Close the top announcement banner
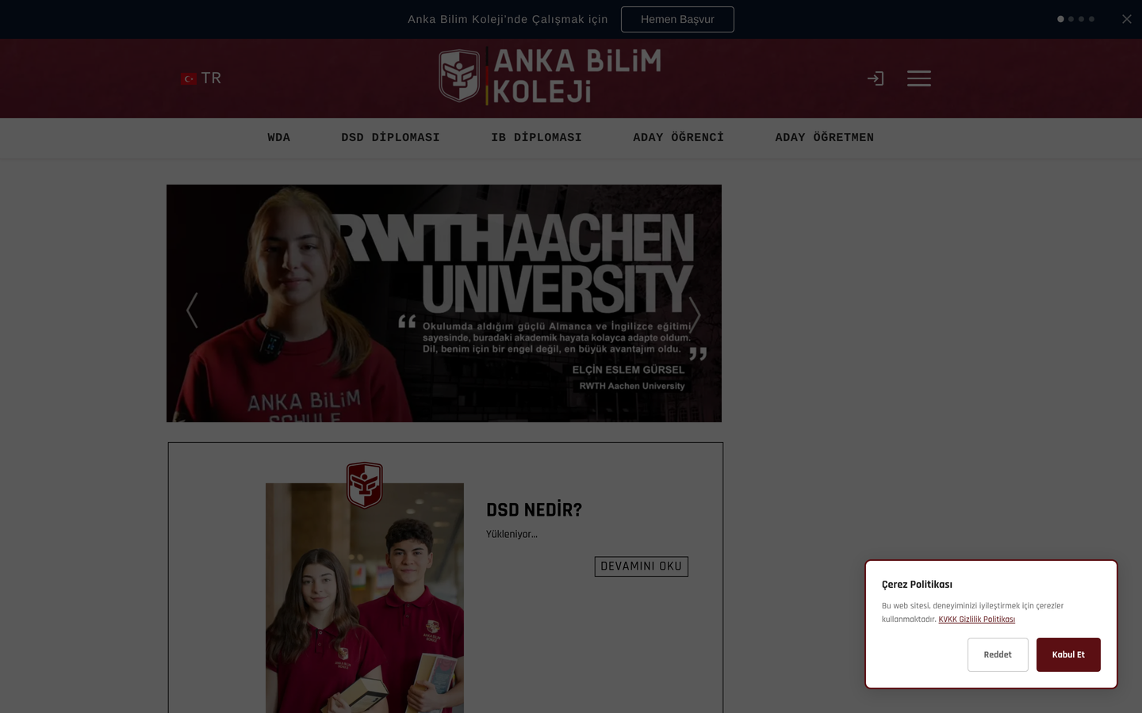1142x713 pixels. pos(1126,19)
